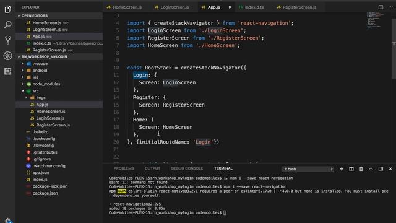
Task: Select the TERMINAL panel tab
Action: (x=223, y=168)
